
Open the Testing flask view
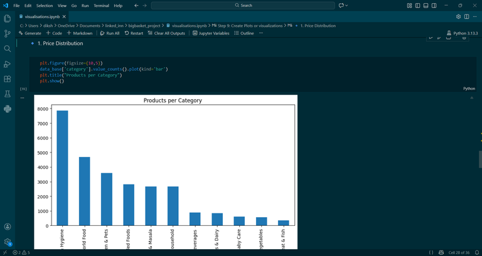click(8, 94)
